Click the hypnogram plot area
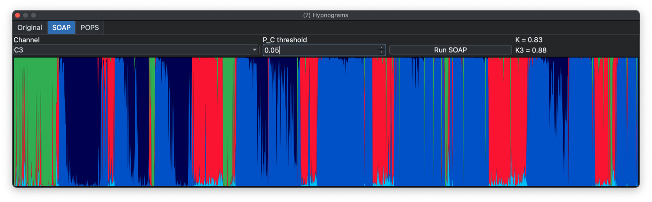The image size is (652, 202). pyautogui.click(x=326, y=122)
